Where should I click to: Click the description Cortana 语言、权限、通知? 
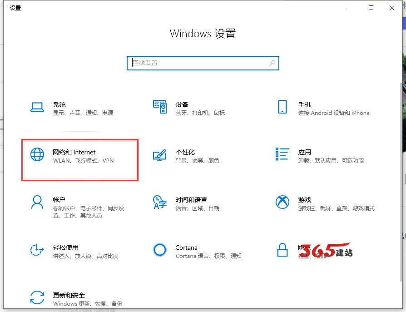208,256
